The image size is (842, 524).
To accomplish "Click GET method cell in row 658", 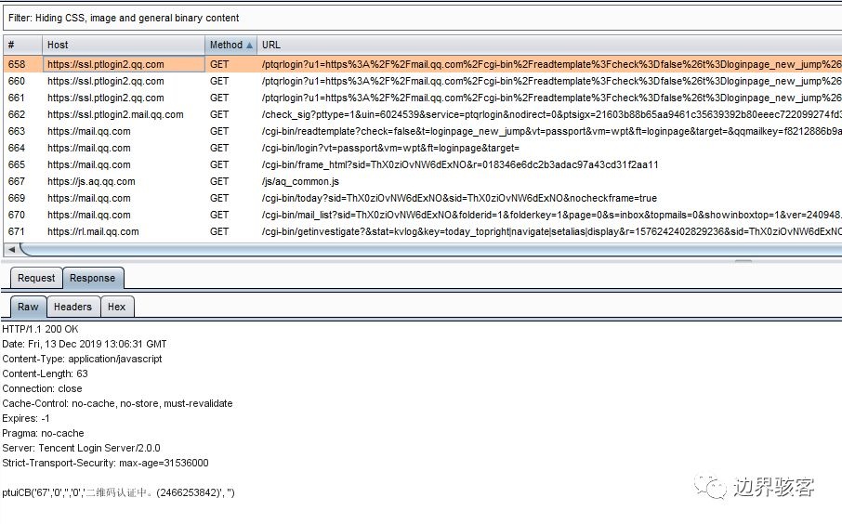I will click(219, 64).
